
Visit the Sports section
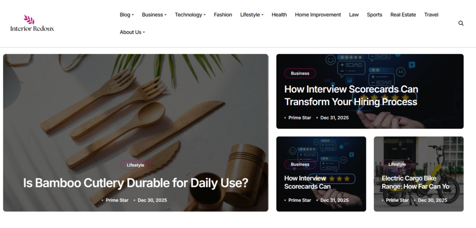374,14
